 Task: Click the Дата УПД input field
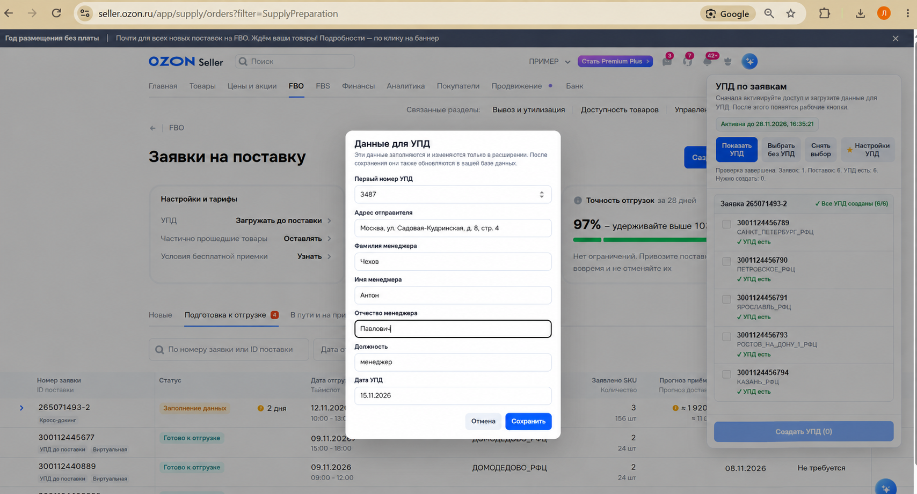pyautogui.click(x=453, y=396)
